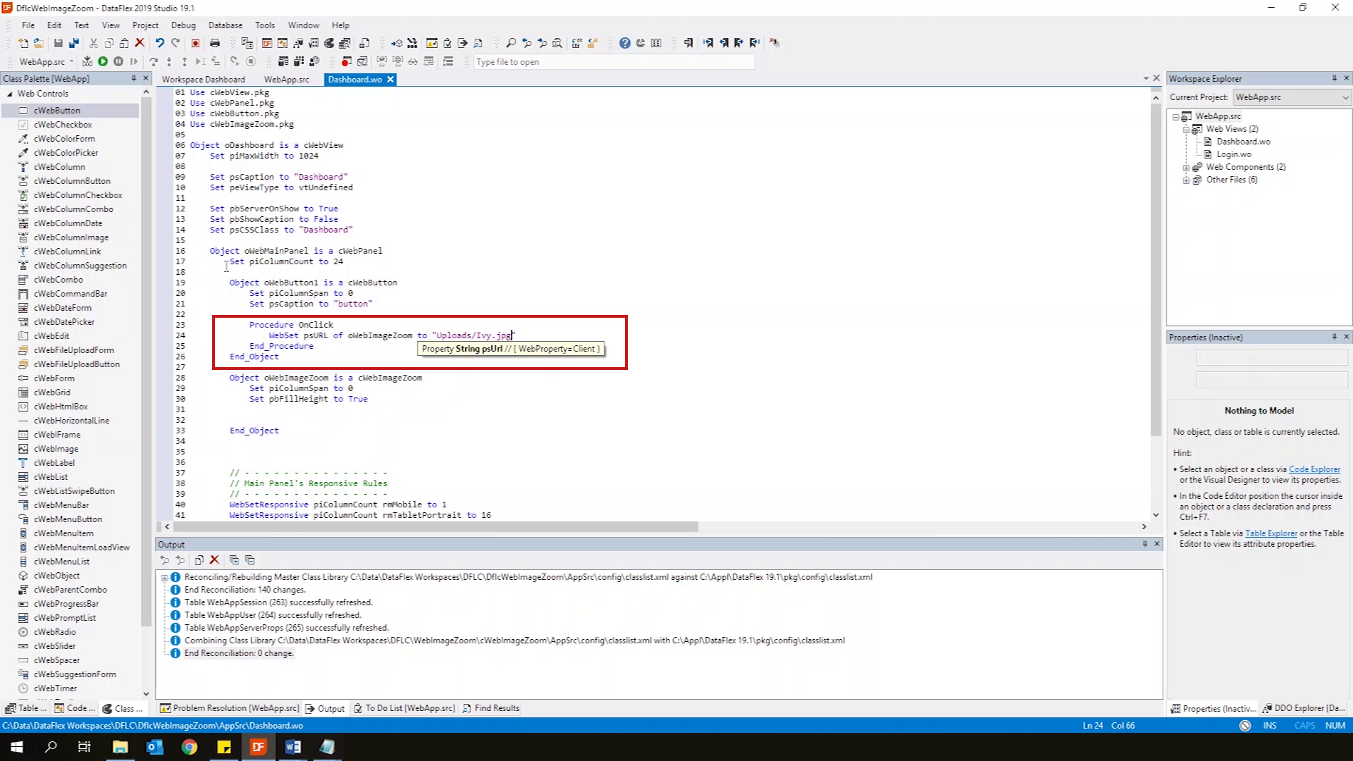Image resolution: width=1353 pixels, height=761 pixels.
Task: Click the Table Explorer hint link
Action: (1271, 533)
